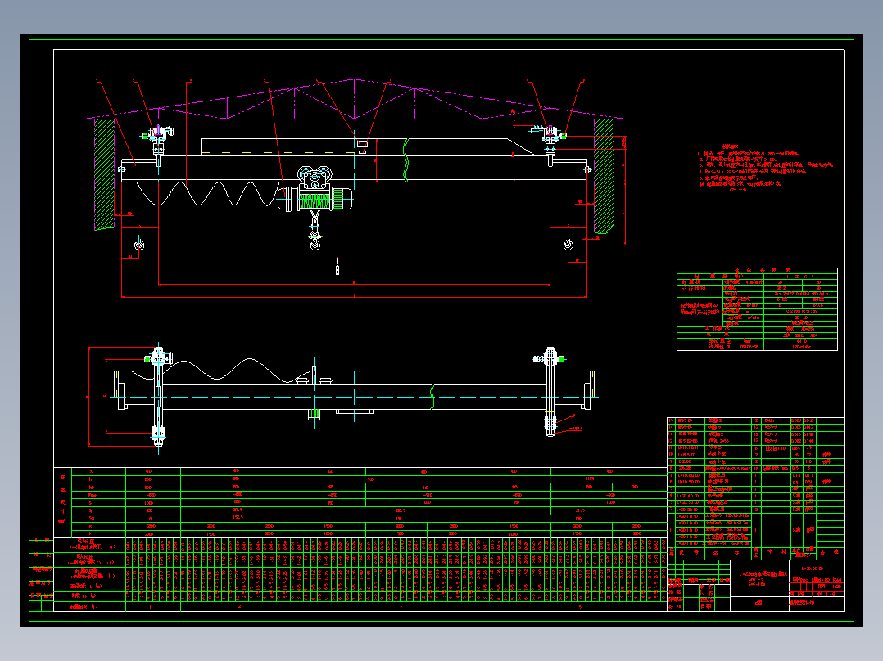Click the right end carriage in elevation view
Viewport: 883px width, 661px height.
pyautogui.click(x=549, y=143)
